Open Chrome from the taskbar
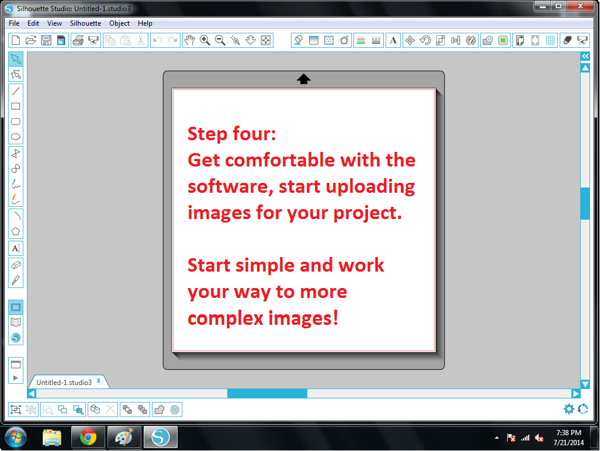 pos(88,437)
